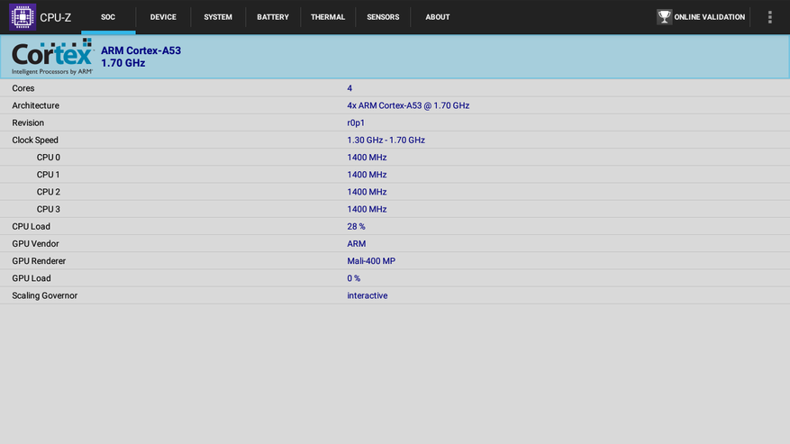Go to the System tab

click(x=218, y=17)
